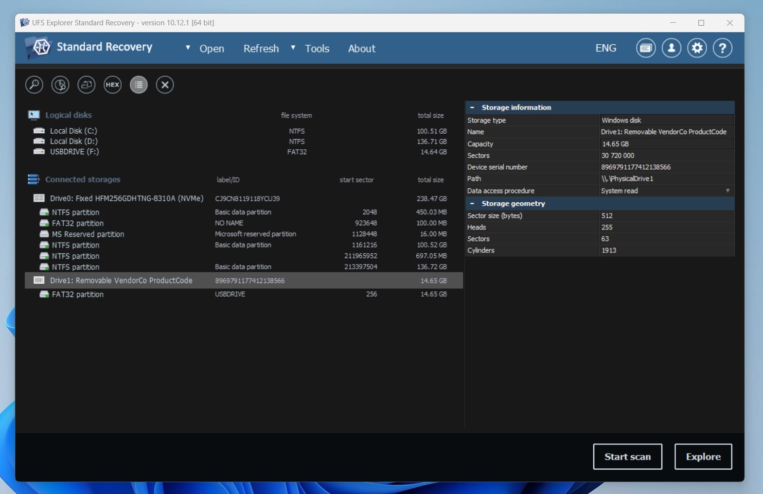Viewport: 763px width, 494px height.
Task: Select NTFS partition at start sector 2048
Action: 244,212
